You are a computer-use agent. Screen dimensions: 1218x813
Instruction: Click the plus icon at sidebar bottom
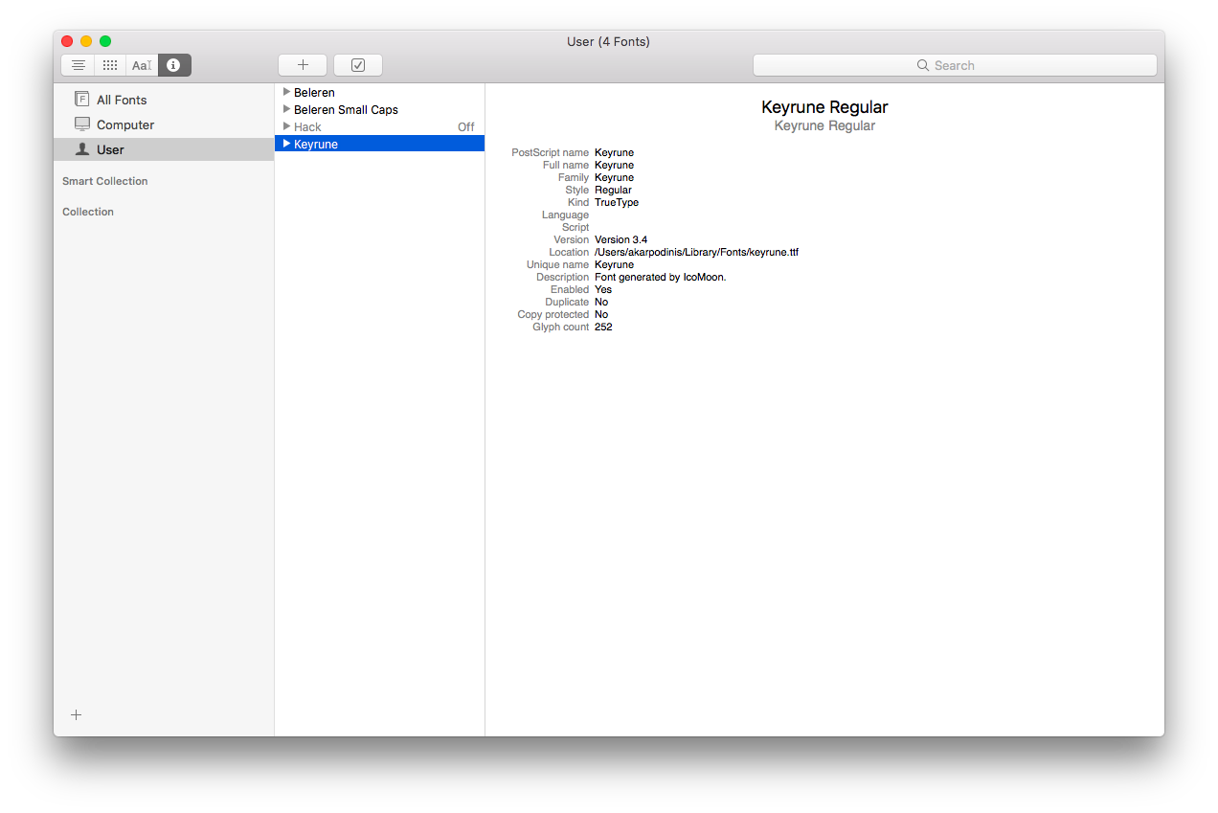tap(76, 714)
